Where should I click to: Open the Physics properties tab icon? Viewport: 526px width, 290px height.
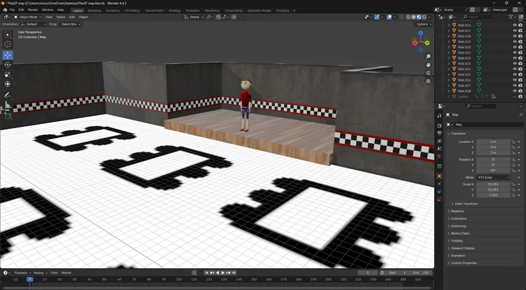[x=440, y=184]
